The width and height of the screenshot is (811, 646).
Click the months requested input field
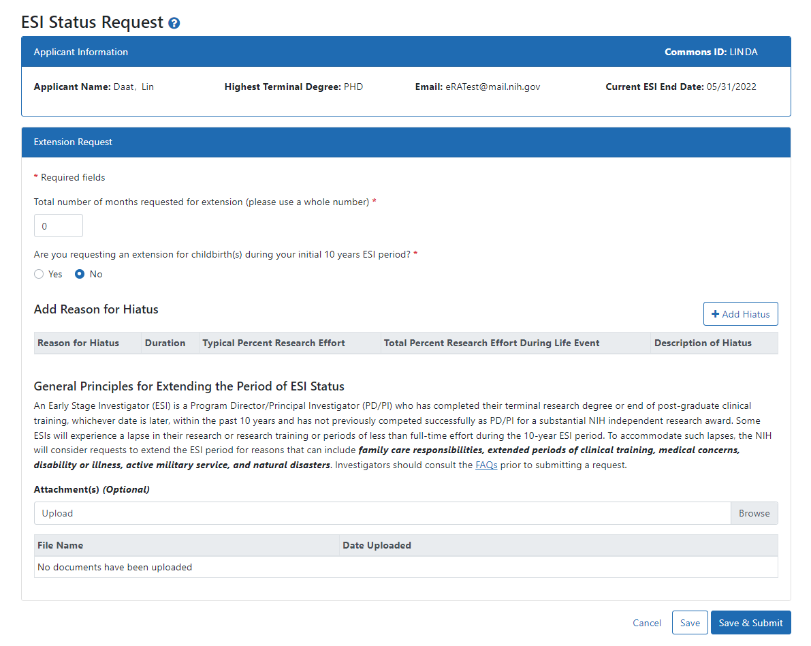[x=59, y=226]
